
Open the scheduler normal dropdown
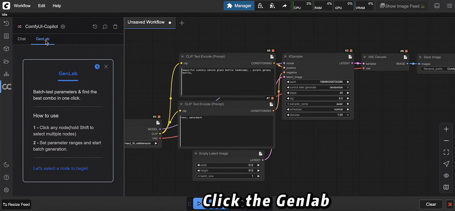(318, 109)
